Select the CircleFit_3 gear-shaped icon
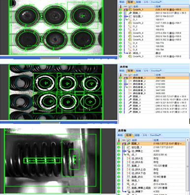Viewport: 190px width, 195px height. [x=130, y=56]
